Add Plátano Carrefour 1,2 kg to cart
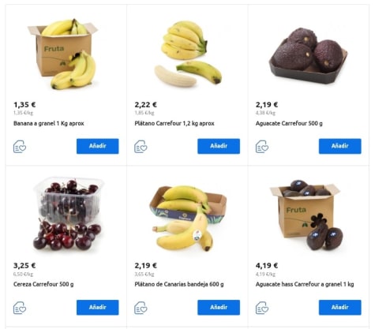The width and height of the screenshot is (375, 329). 219,146
